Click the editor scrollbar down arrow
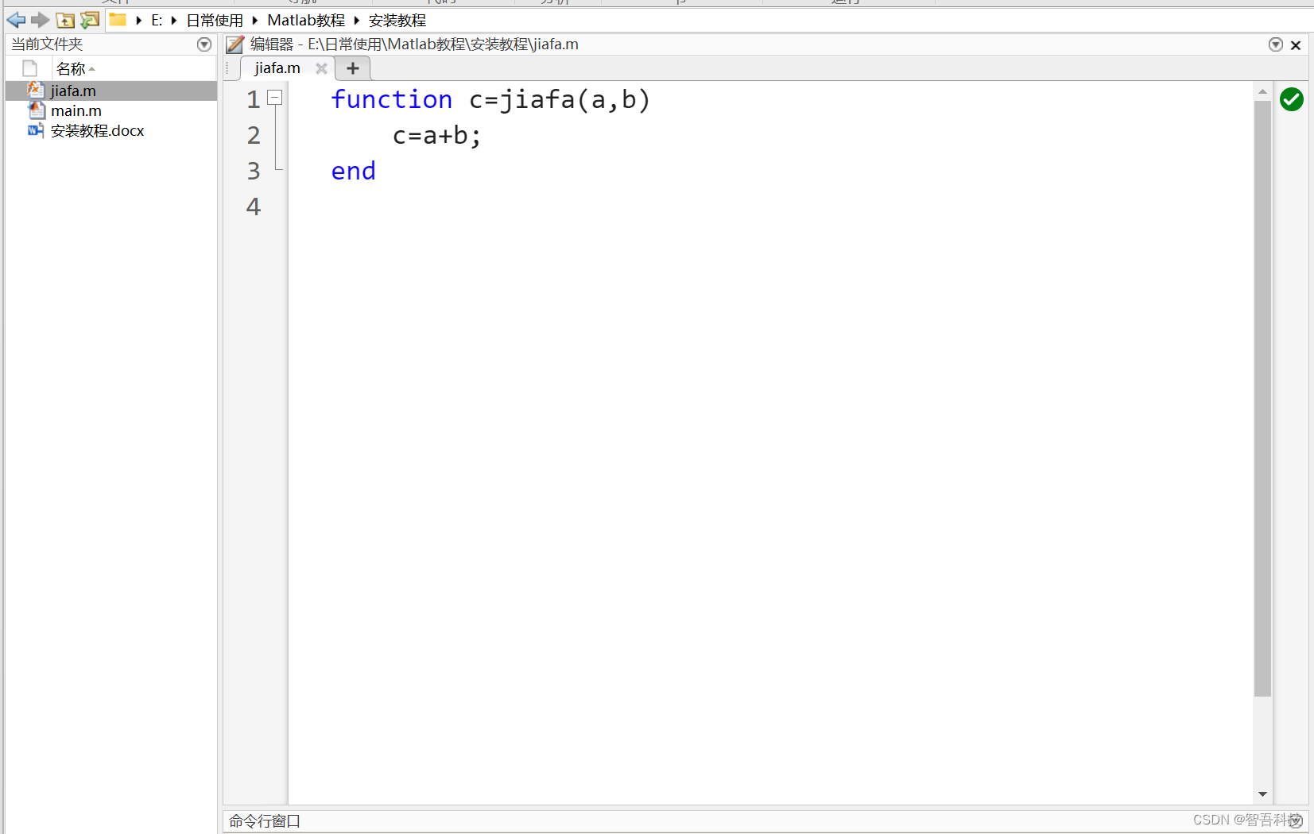1314x834 pixels. (1262, 794)
